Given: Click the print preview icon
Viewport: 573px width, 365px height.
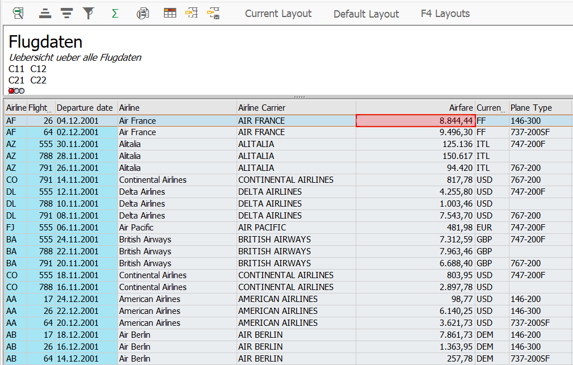Looking at the screenshot, I should coord(142,14).
